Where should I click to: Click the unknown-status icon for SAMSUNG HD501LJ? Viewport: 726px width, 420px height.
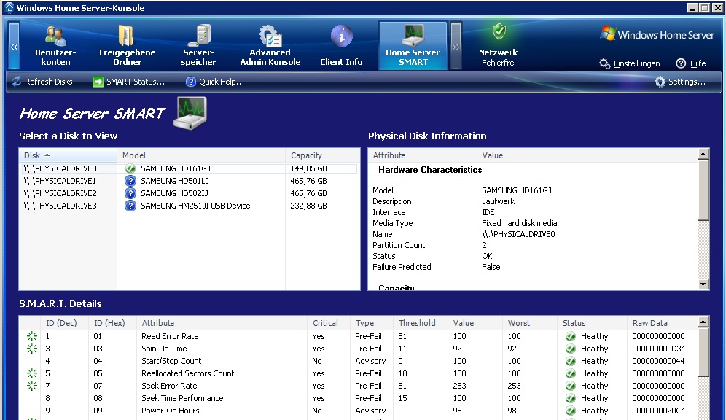(130, 181)
